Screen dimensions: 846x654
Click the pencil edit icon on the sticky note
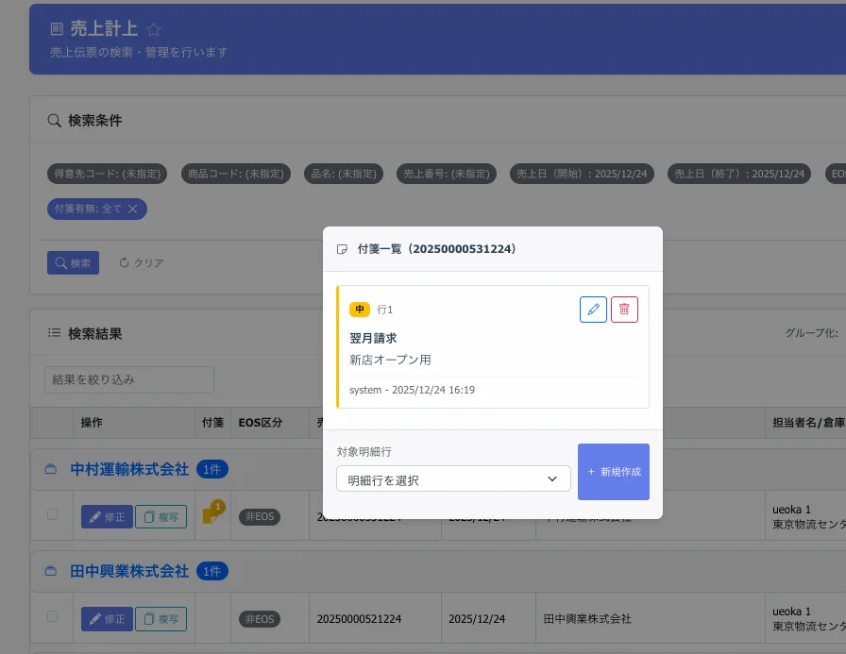click(x=593, y=310)
